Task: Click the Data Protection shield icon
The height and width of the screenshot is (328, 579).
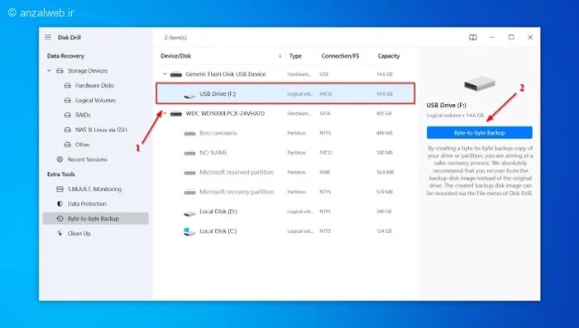Action: pos(60,203)
